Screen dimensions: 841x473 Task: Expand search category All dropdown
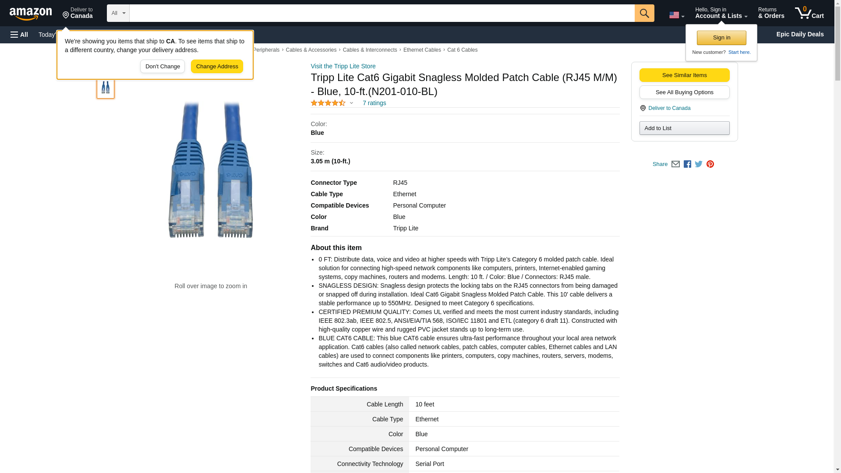click(x=118, y=13)
